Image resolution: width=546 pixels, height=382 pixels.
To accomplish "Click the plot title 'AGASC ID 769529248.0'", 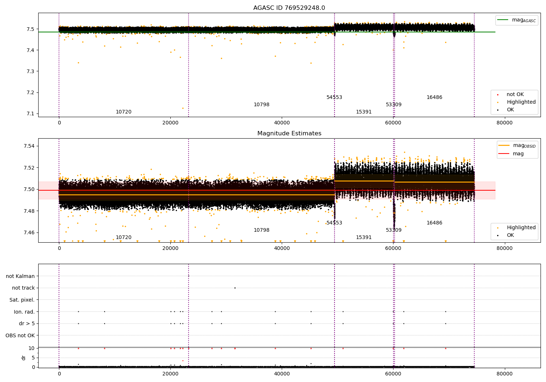I will [289, 8].
